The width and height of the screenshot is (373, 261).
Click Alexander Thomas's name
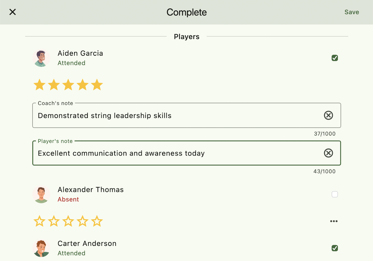[91, 190]
